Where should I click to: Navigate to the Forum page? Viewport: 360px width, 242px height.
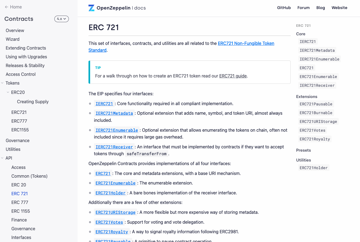click(x=303, y=8)
